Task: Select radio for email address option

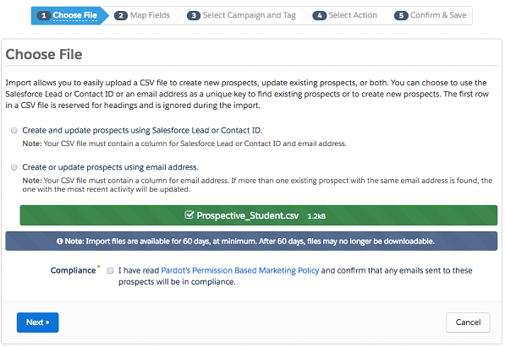Action: pos(14,167)
